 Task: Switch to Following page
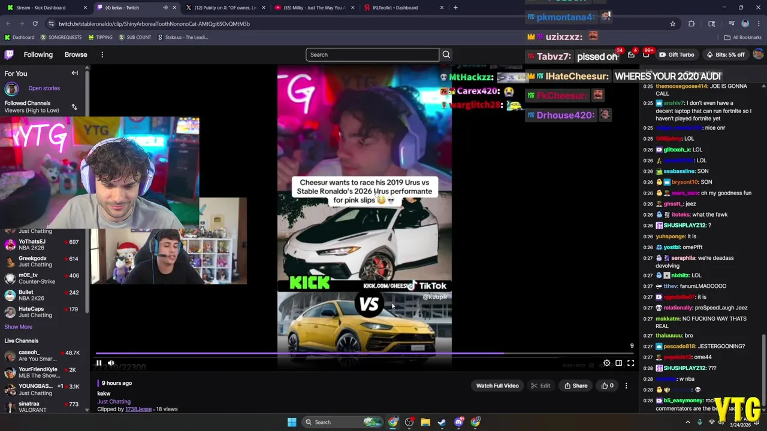click(38, 54)
